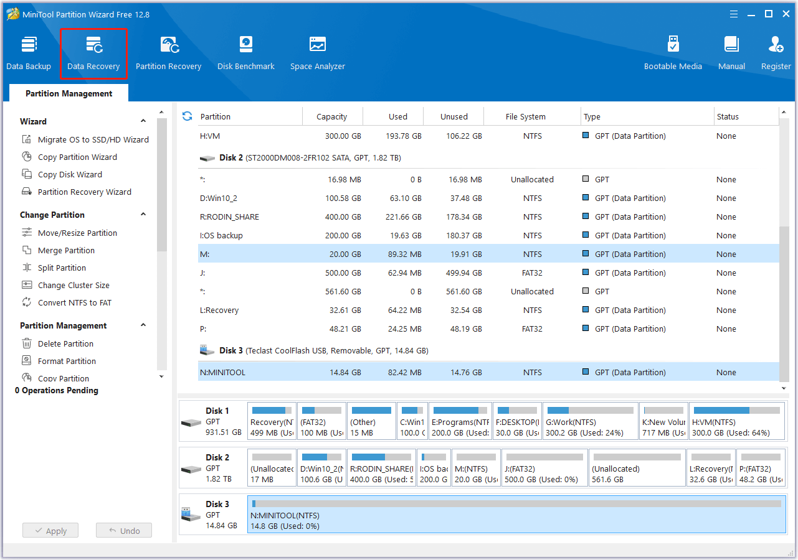Select the P: partition row
The height and width of the screenshot is (560, 798).
[487, 329]
